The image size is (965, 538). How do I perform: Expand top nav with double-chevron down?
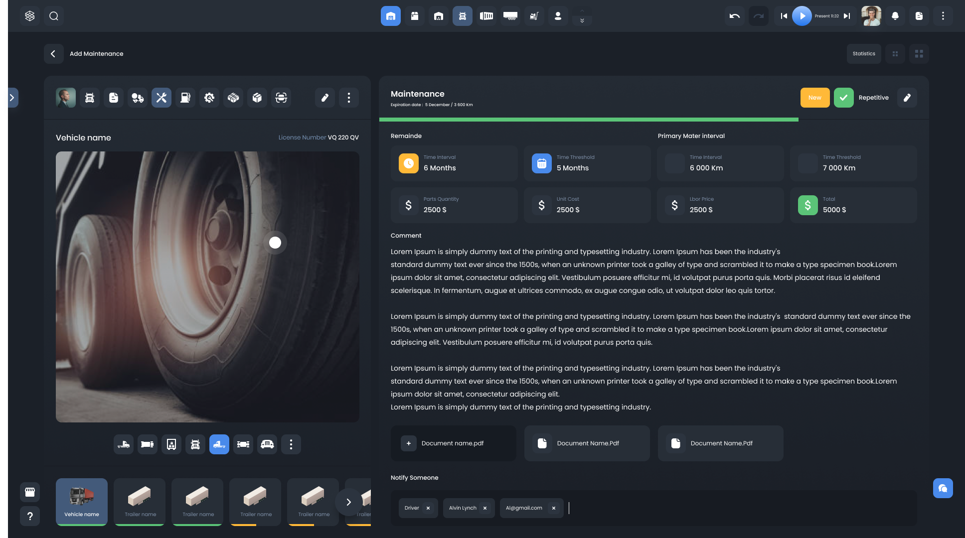coord(582,21)
